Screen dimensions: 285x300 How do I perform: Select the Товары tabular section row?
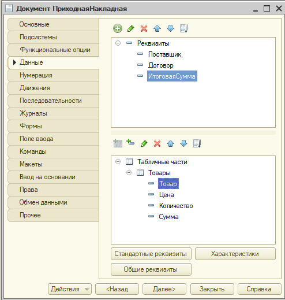[x=159, y=173]
